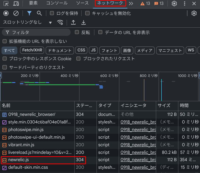Sort by タイプ column header
The height and width of the screenshot is (173, 200).
pyautogui.click(x=108, y=106)
